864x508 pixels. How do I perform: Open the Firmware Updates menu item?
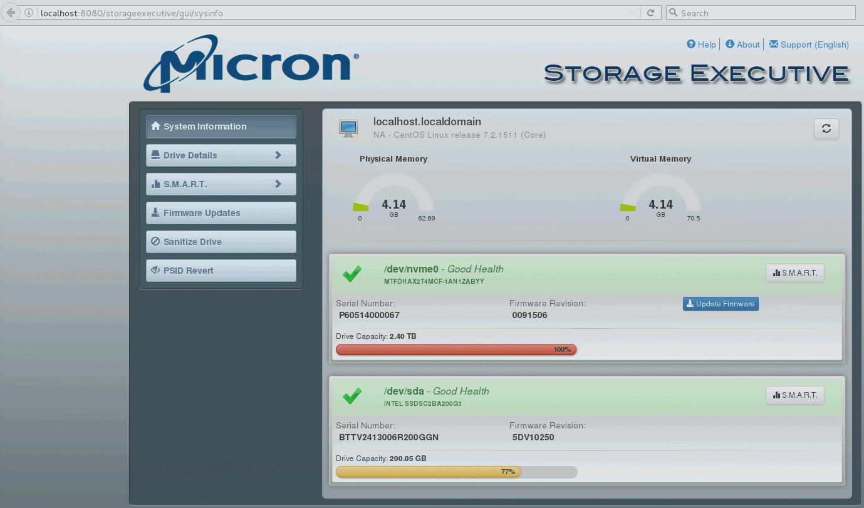point(221,213)
